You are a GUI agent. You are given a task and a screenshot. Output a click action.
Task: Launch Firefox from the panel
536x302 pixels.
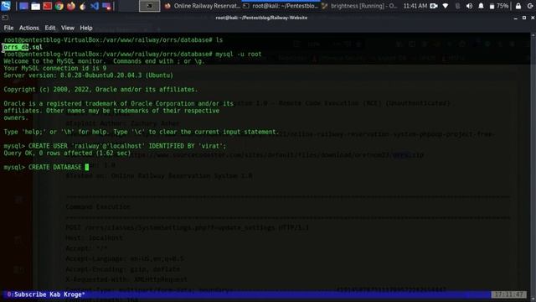[x=71, y=6]
